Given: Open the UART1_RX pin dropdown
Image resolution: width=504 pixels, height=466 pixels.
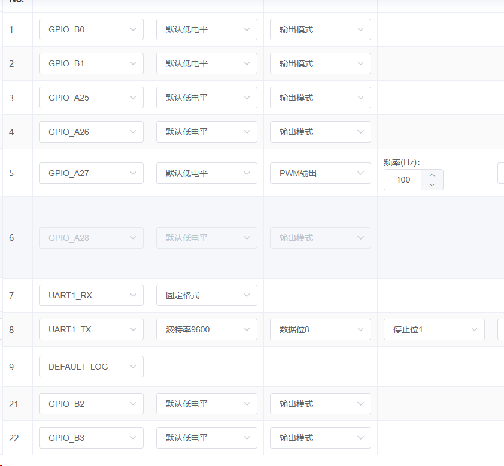Looking at the screenshot, I should tap(91, 295).
